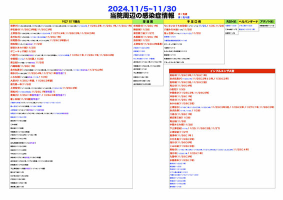The width and height of the screenshot is (283, 200).
Task: Select the マイコプラズマ肺炎 column header
Action: pos(71,21)
